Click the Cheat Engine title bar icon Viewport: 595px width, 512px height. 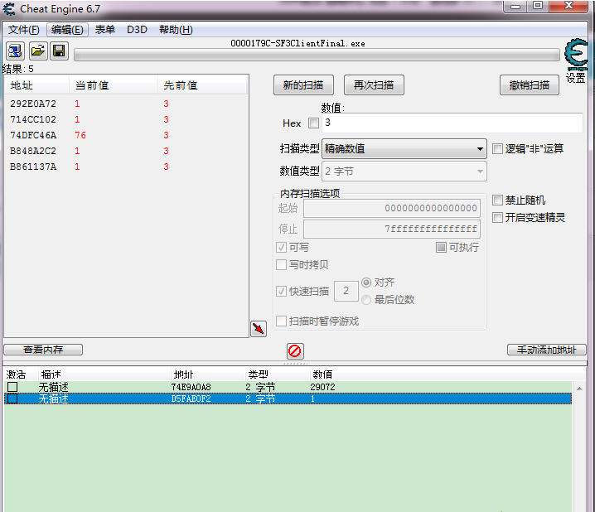pyautogui.click(x=9, y=9)
